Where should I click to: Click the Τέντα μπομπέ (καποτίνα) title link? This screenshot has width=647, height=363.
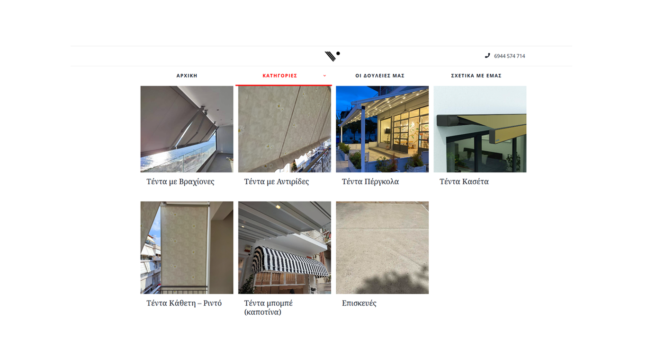268,307
